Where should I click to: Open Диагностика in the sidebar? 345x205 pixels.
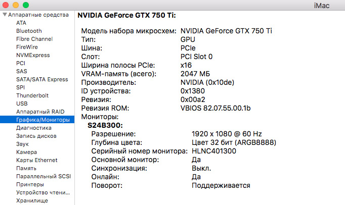(x=34, y=128)
